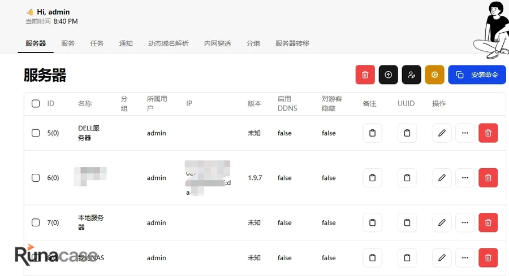
Task: Copy the UUID of the 本地服务器 row
Action: pyautogui.click(x=407, y=222)
